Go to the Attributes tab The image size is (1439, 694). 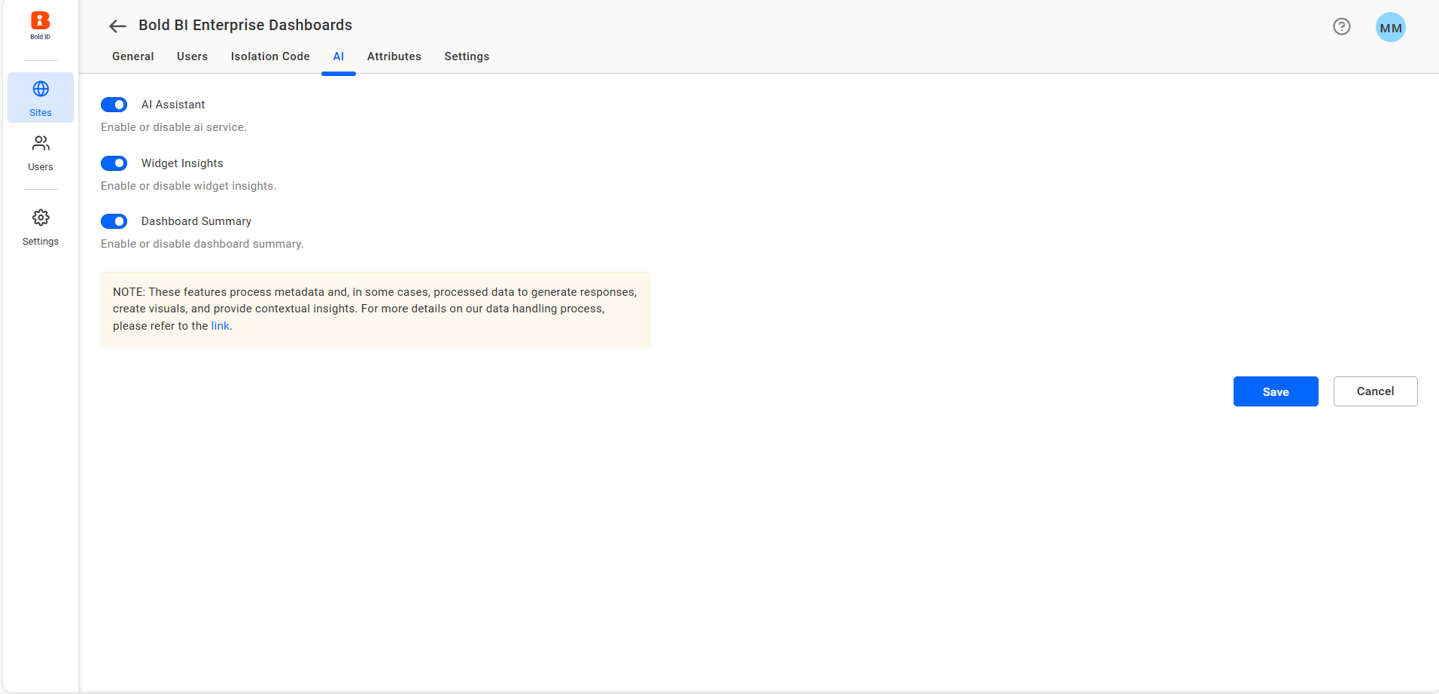(394, 56)
